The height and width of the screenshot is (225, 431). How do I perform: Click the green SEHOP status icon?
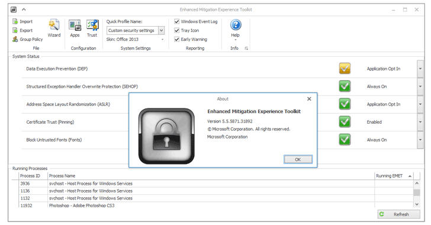click(x=345, y=86)
